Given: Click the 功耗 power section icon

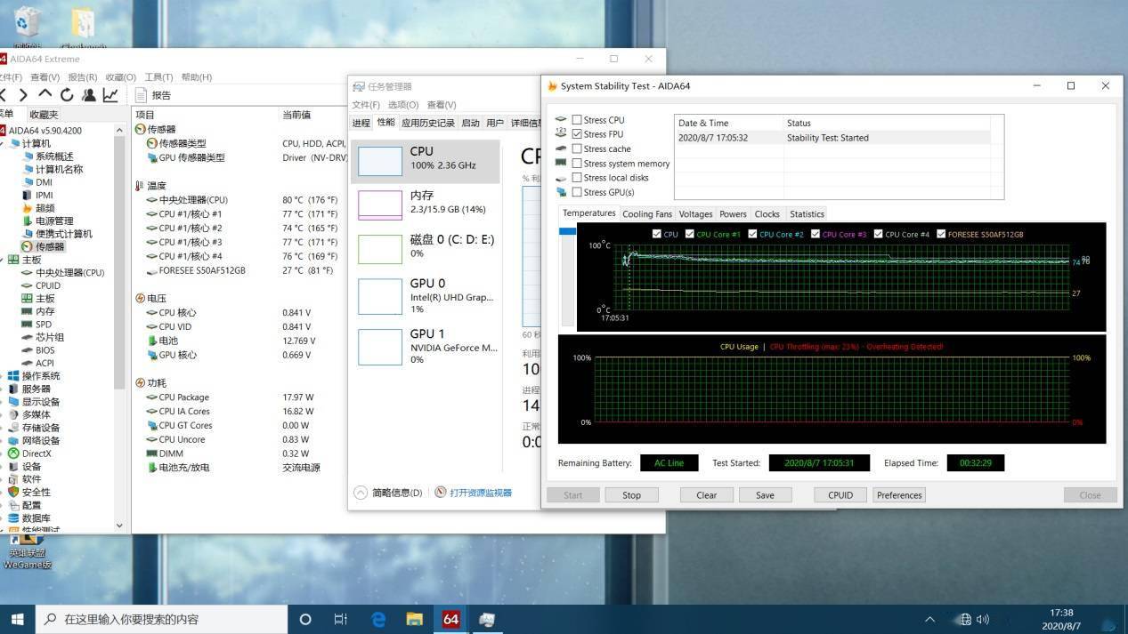Looking at the screenshot, I should pos(140,383).
